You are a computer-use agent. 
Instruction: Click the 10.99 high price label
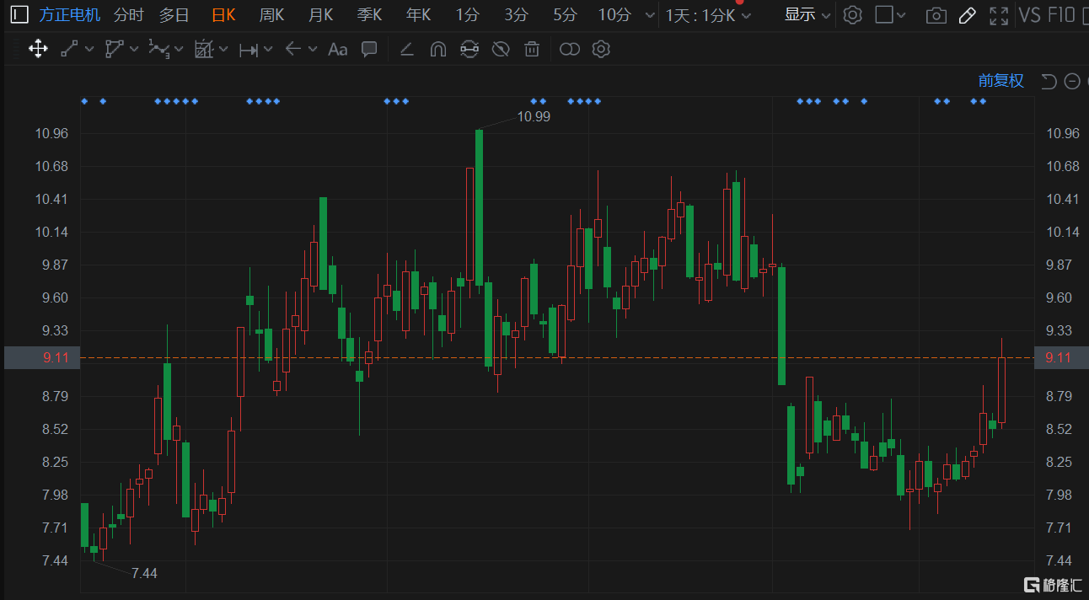pyautogui.click(x=534, y=116)
